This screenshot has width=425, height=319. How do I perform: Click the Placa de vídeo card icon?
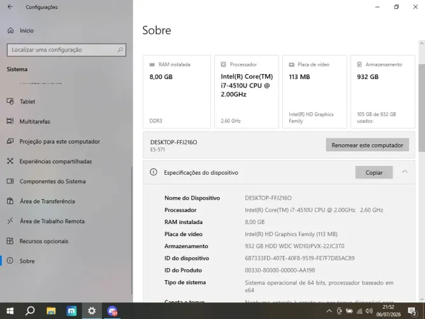[291, 64]
